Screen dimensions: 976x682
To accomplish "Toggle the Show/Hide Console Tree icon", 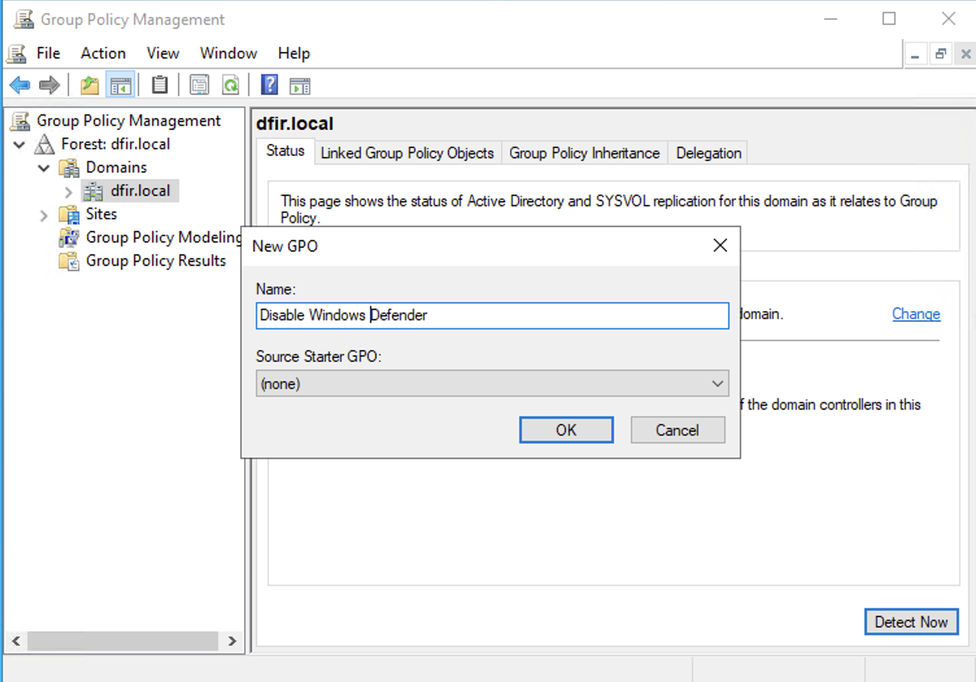I will 121,85.
